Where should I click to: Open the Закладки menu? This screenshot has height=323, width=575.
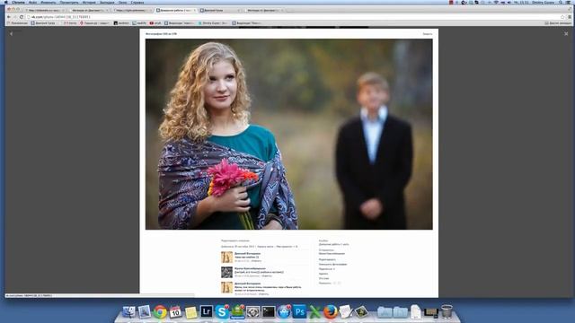point(107,2)
